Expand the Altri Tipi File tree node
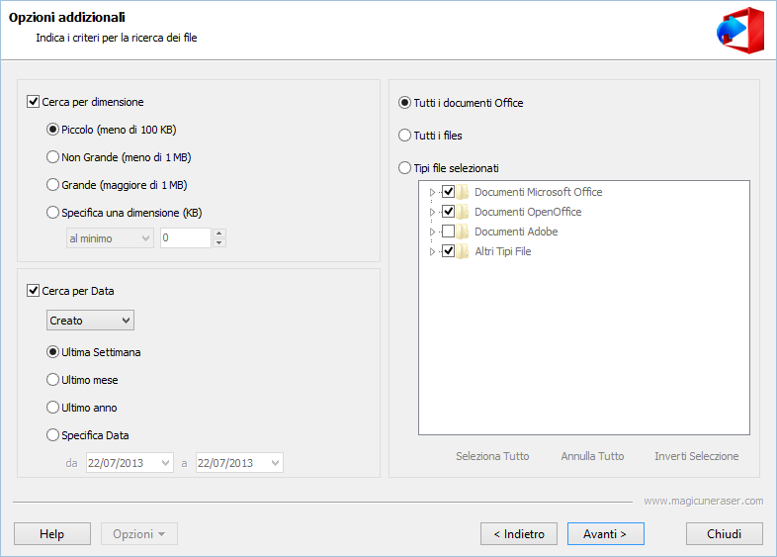 (x=432, y=251)
